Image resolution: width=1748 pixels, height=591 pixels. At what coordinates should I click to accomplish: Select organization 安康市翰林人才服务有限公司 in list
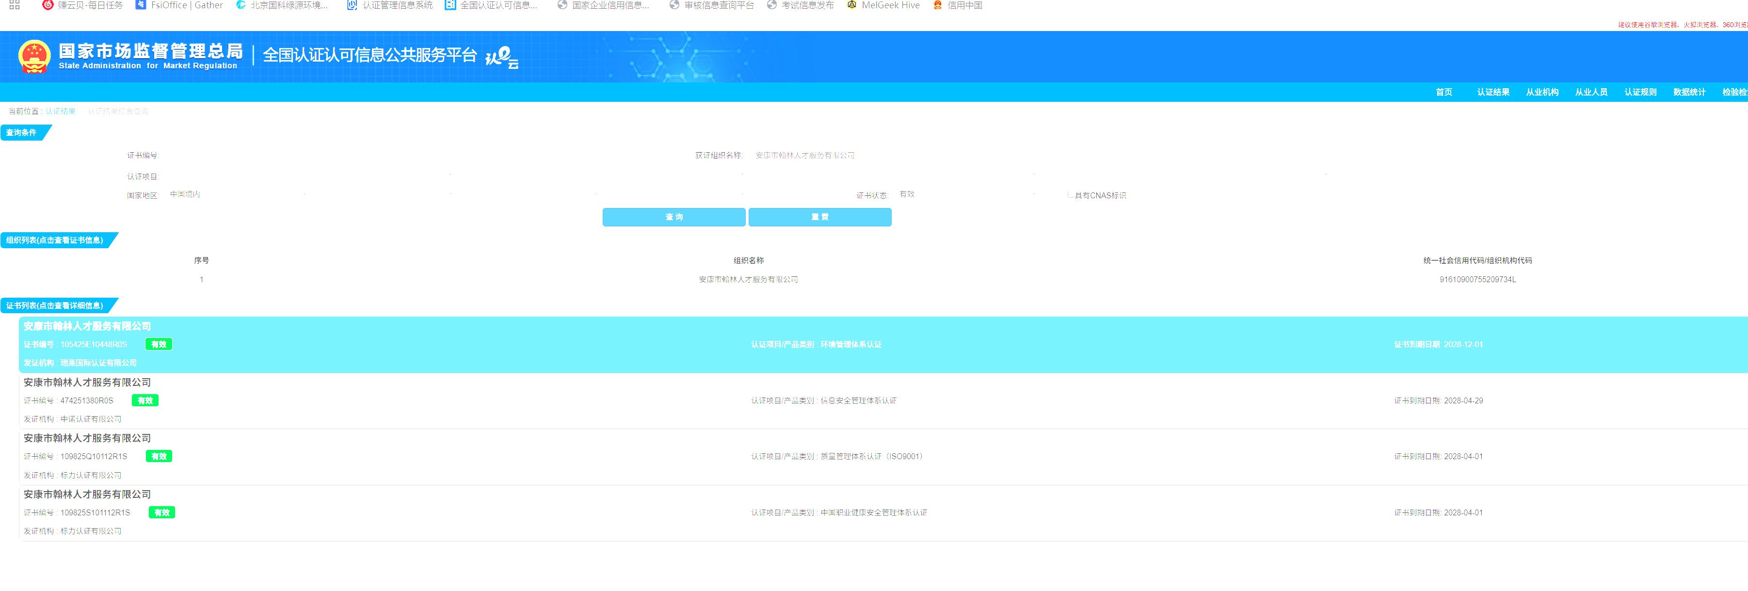click(748, 280)
